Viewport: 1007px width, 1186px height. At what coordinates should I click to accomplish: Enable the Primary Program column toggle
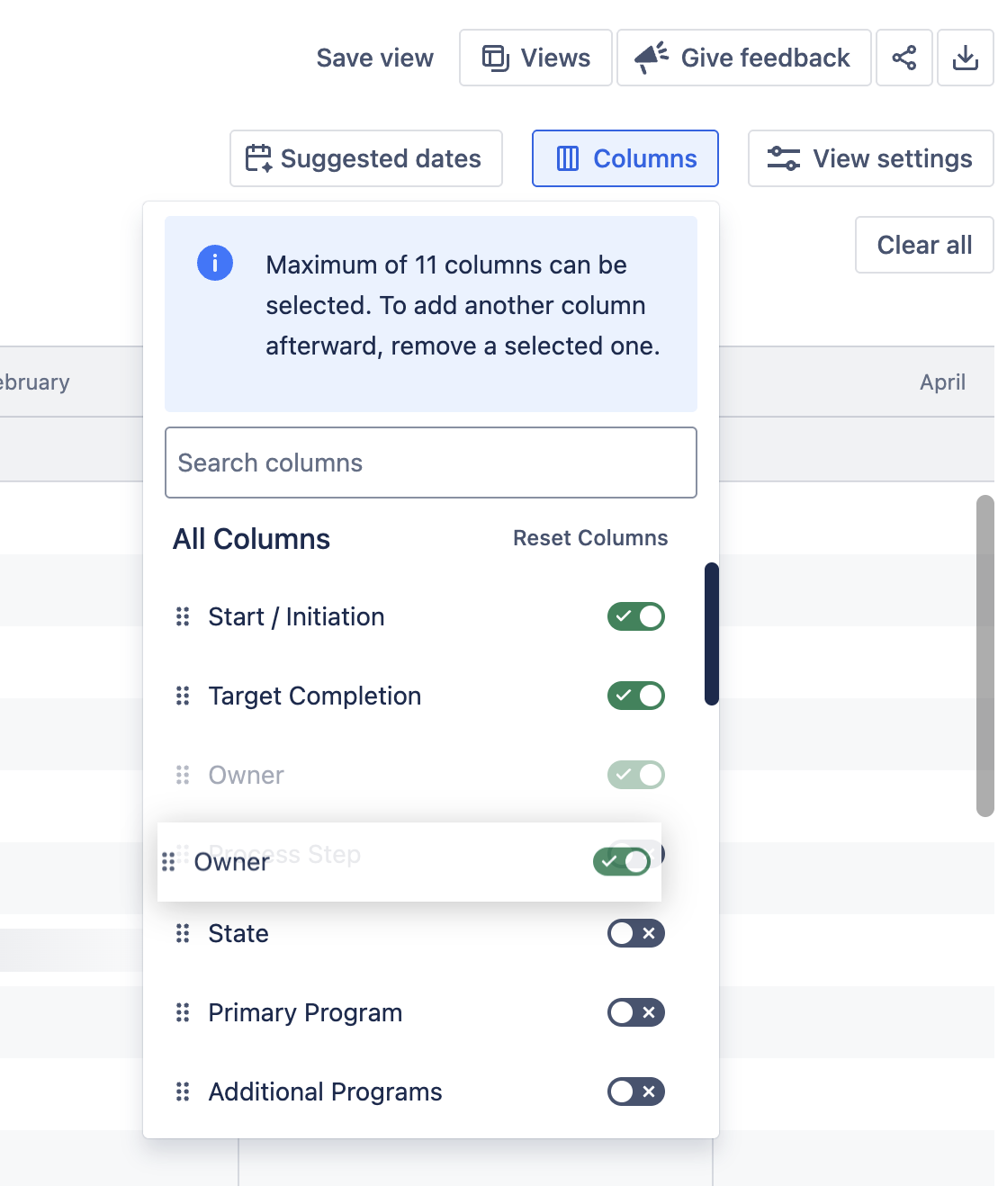[x=635, y=1012]
